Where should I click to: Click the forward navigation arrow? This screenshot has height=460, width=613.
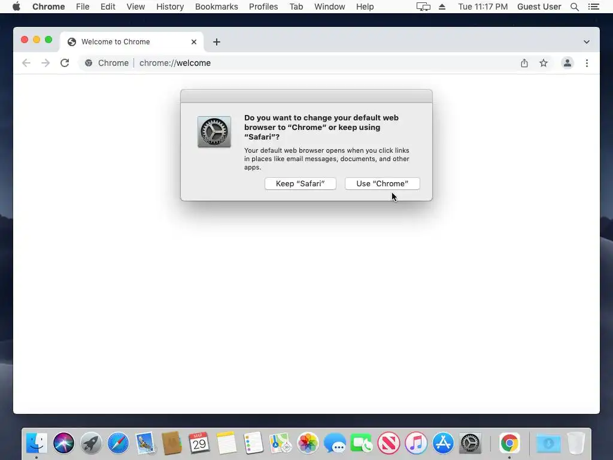[45, 63]
